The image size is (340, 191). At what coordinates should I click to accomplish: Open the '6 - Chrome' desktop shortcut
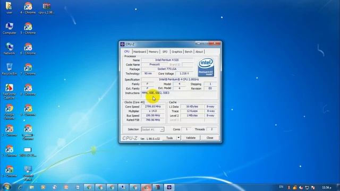click(28, 49)
